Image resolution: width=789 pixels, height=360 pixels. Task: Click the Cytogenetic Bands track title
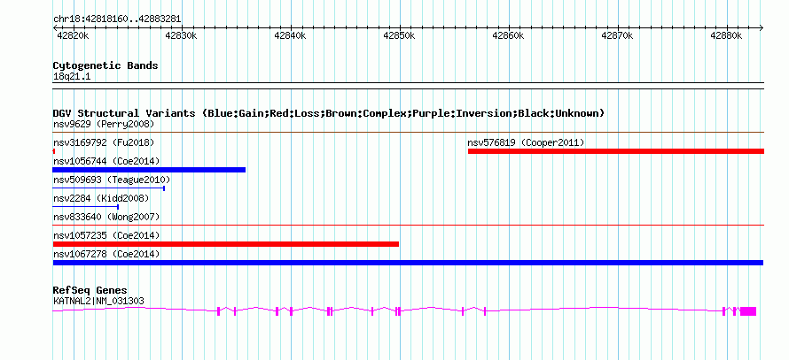point(105,65)
